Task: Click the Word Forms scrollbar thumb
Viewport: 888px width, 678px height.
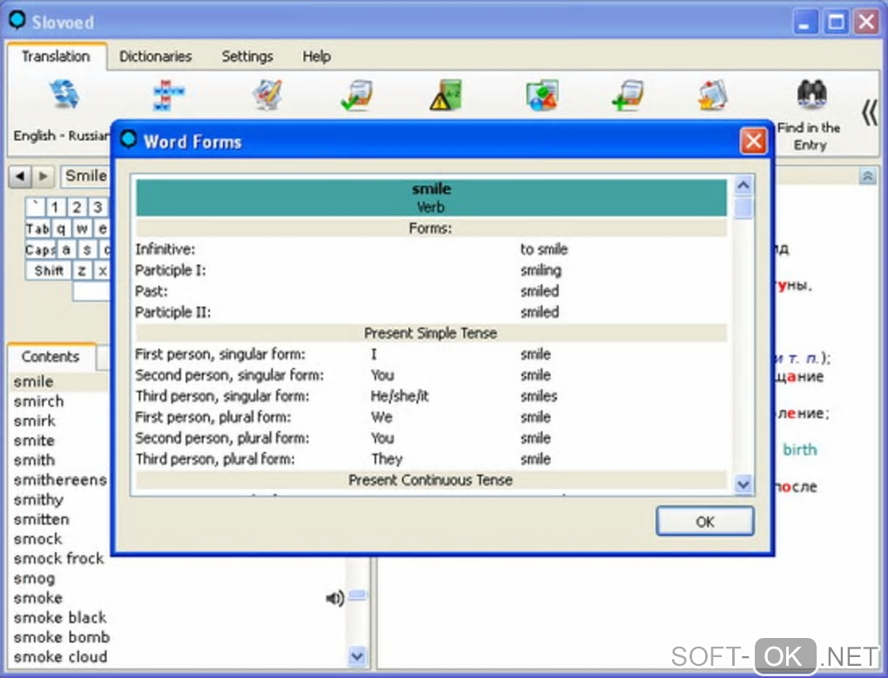Action: [x=743, y=207]
